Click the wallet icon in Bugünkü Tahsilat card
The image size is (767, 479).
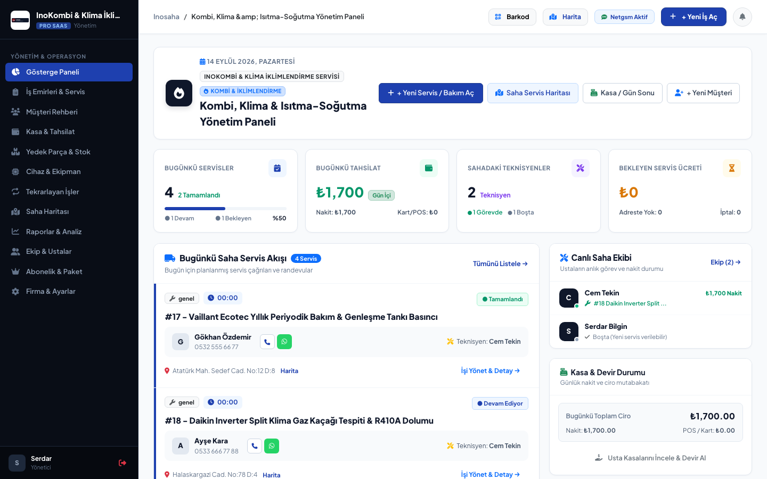(429, 168)
